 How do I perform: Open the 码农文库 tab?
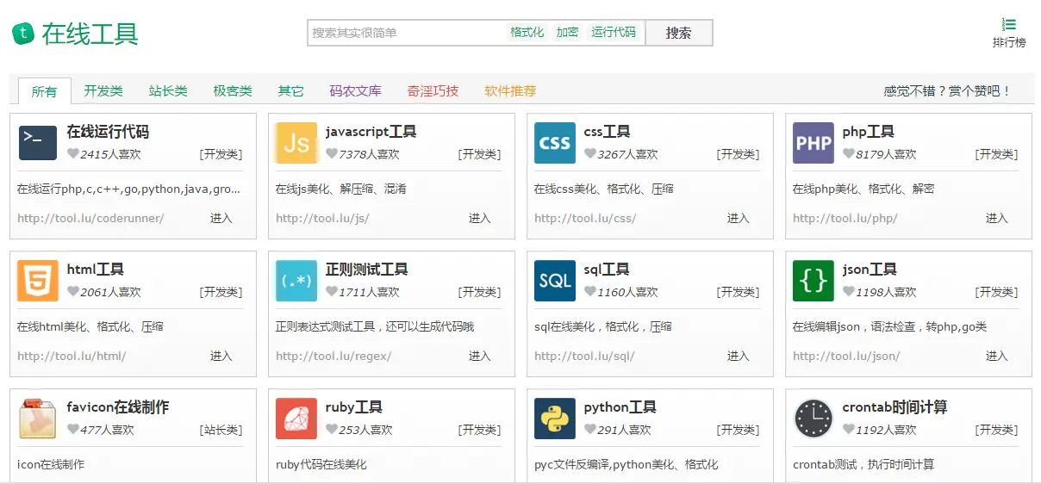356,91
